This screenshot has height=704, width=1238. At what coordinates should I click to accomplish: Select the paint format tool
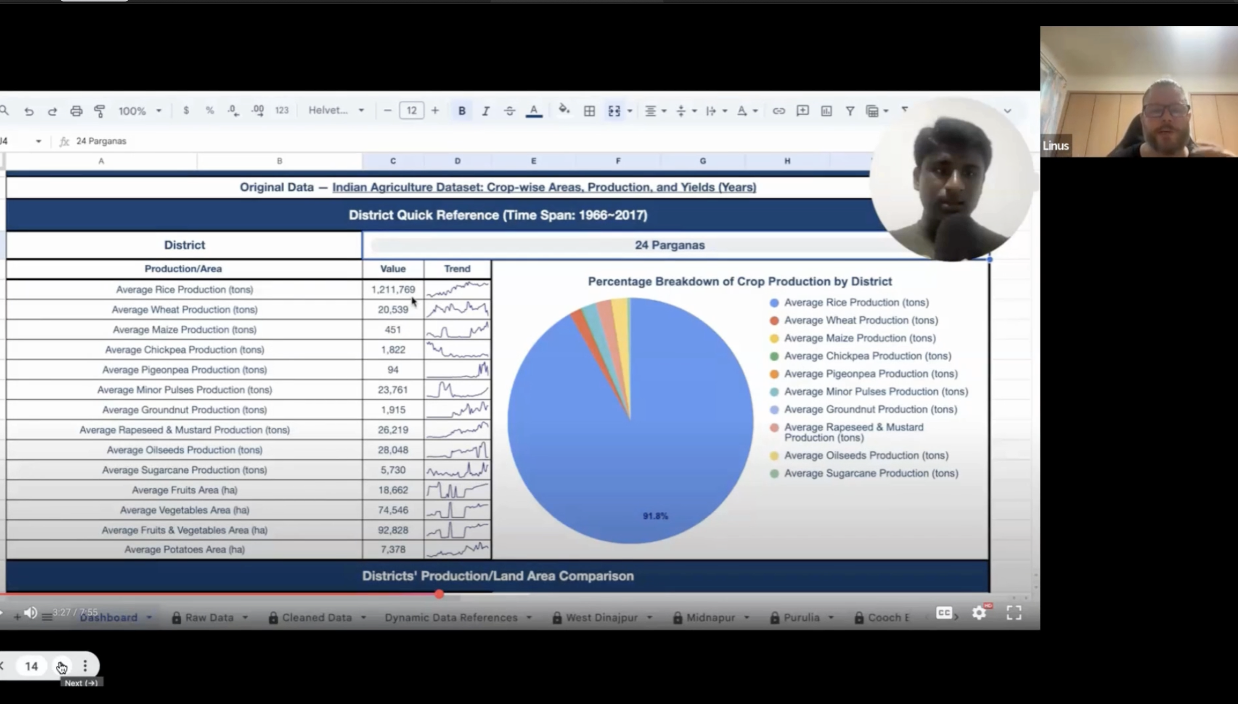[x=100, y=111]
